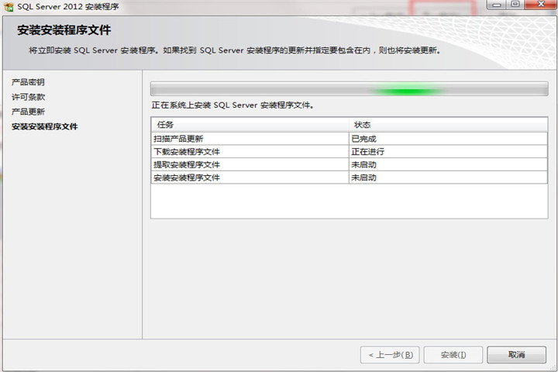
Task: Maximize the SQL Server 2012 setup window
Action: pyautogui.click(x=515, y=5)
